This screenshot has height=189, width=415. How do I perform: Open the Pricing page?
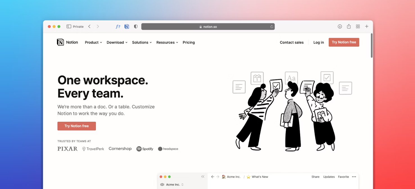tap(189, 42)
